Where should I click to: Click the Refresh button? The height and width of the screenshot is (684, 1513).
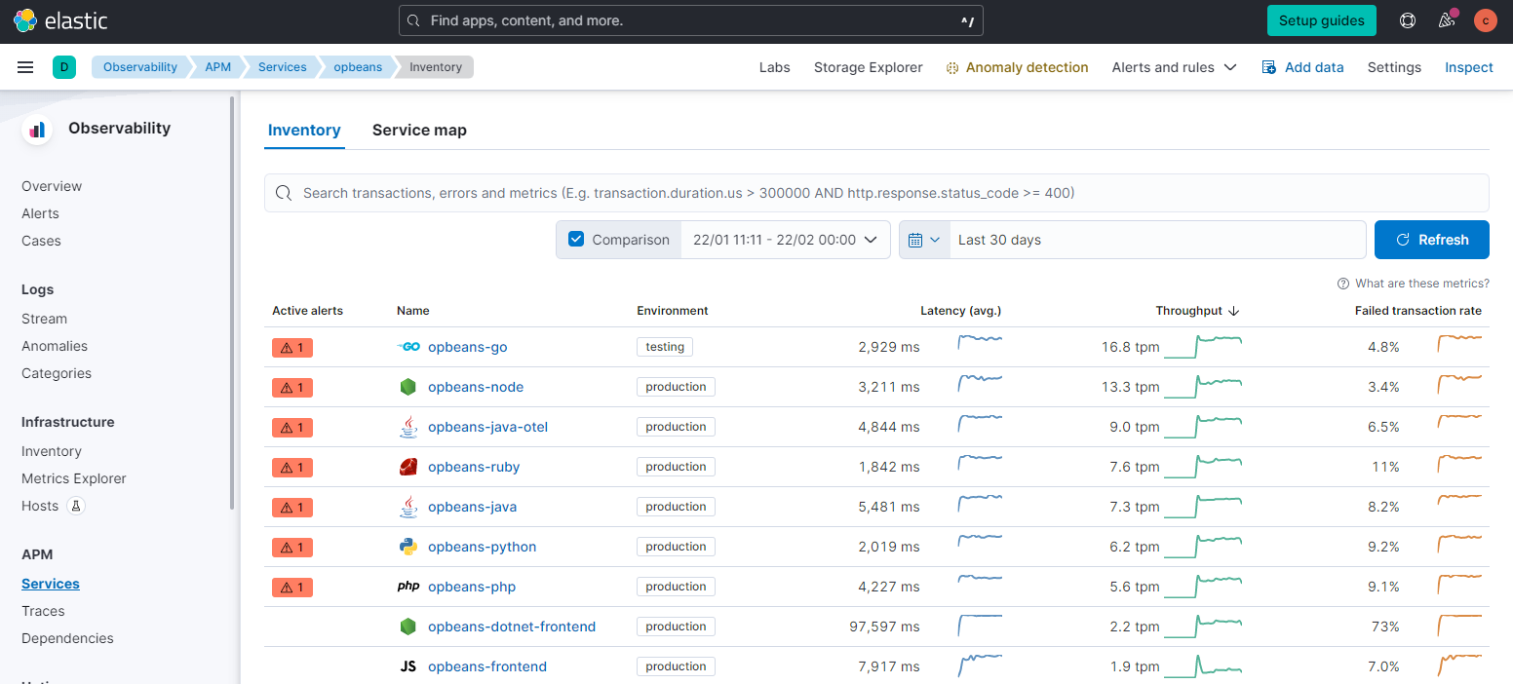[x=1432, y=240]
